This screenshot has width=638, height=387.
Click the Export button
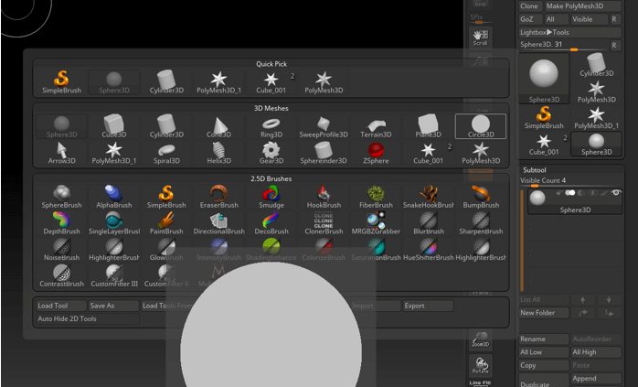pos(428,306)
